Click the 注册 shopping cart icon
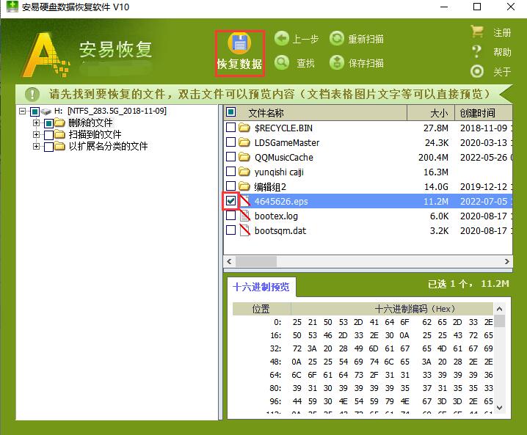The width and height of the screenshot is (527, 435). pyautogui.click(x=477, y=32)
